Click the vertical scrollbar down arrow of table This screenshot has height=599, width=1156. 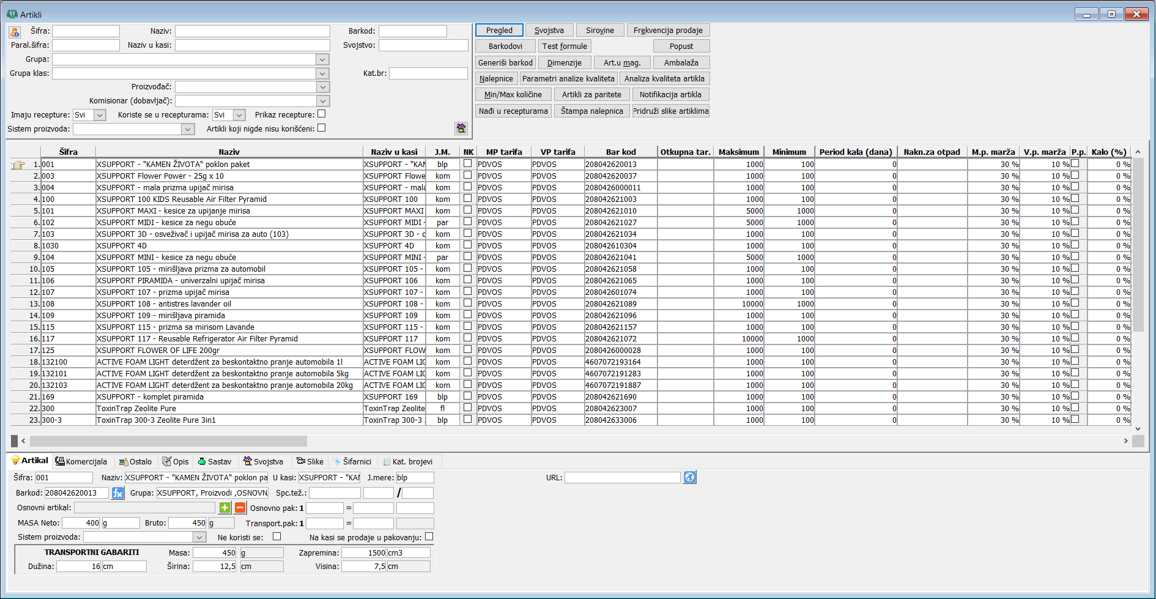tap(1138, 428)
